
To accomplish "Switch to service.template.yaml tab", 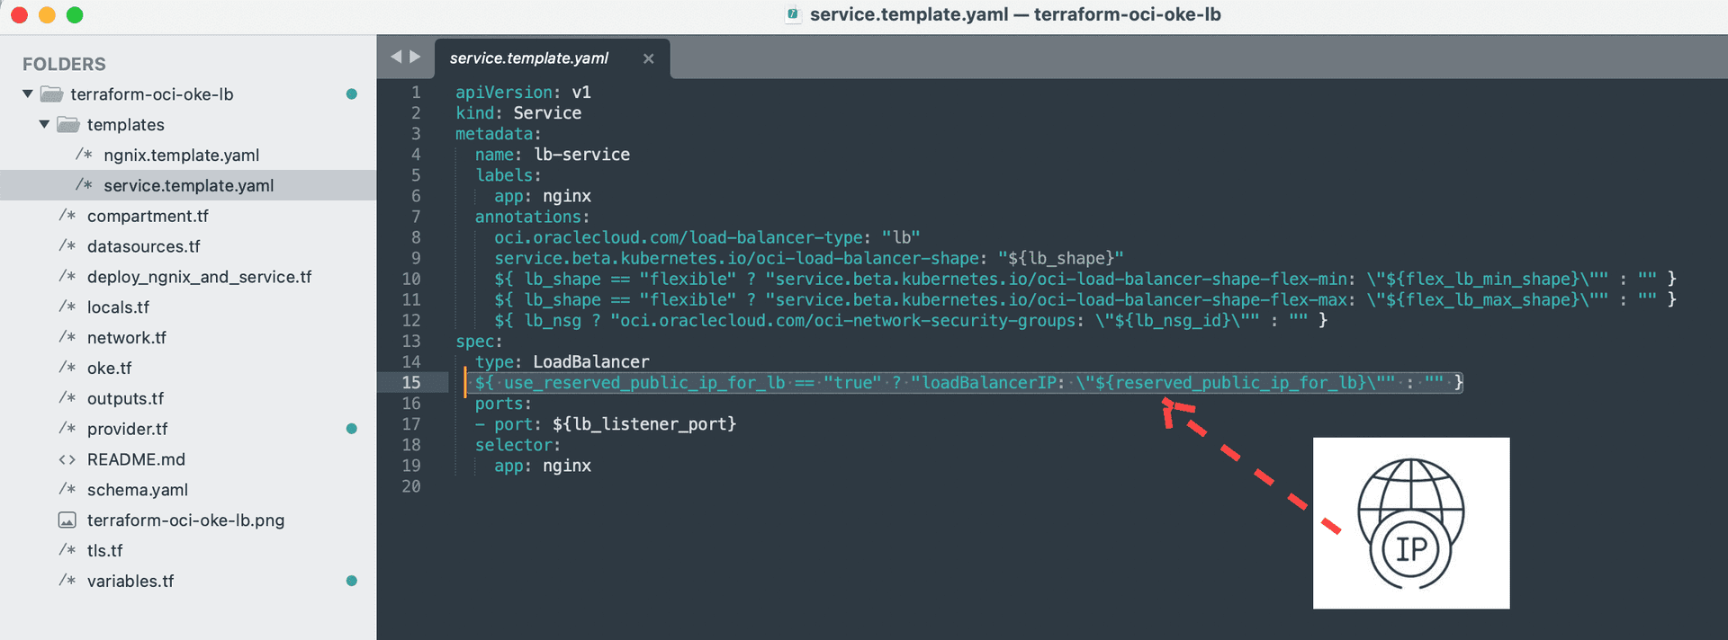I will click(x=529, y=58).
